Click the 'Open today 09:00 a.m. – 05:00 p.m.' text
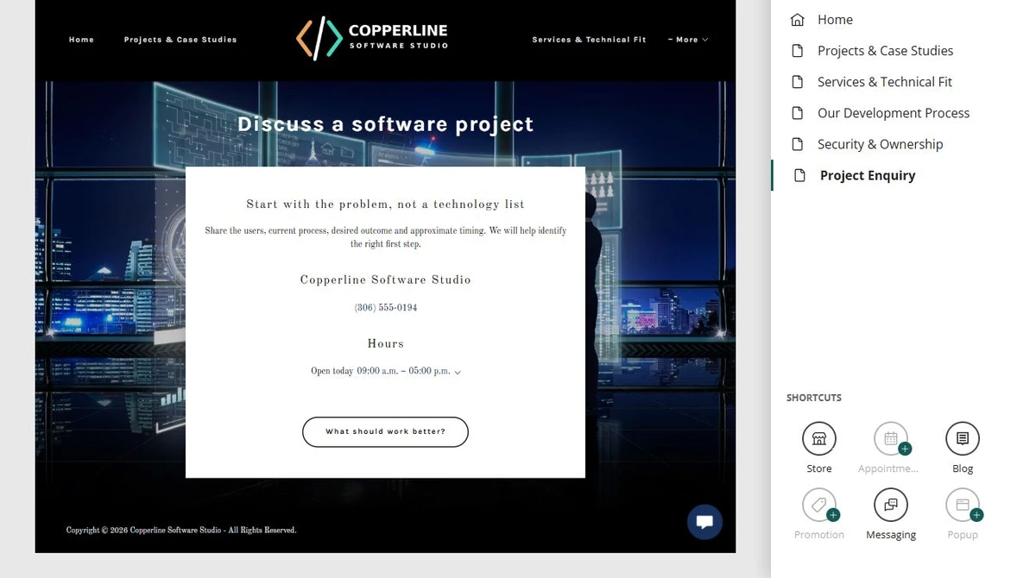Viewport: 1036px width, 578px height. [381, 372]
